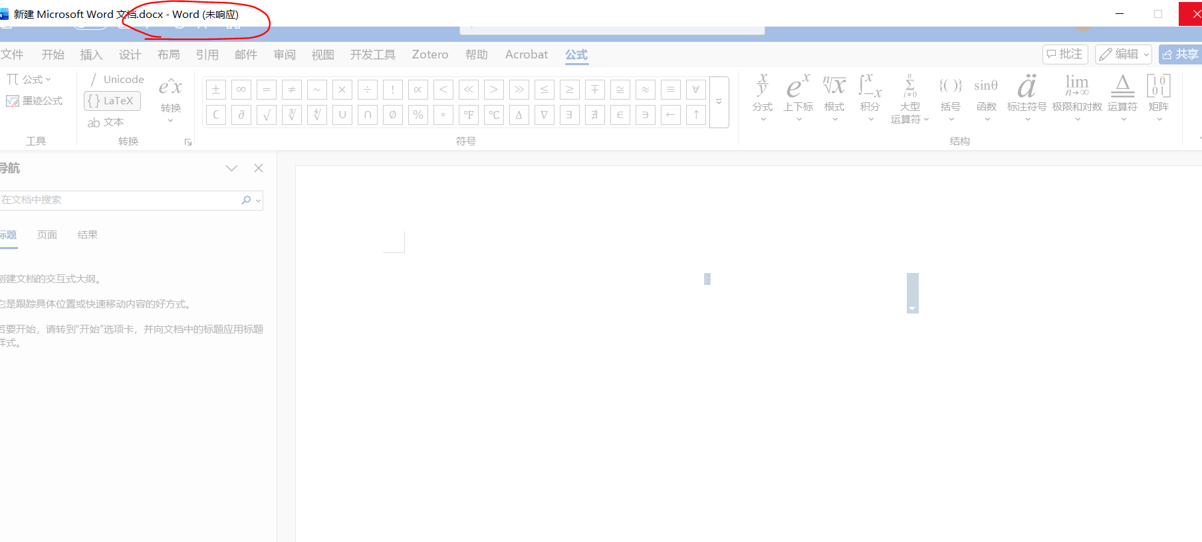The image size is (1202, 542).
Task: Open the 极限和对数 limit and log dropdown
Action: [1077, 98]
